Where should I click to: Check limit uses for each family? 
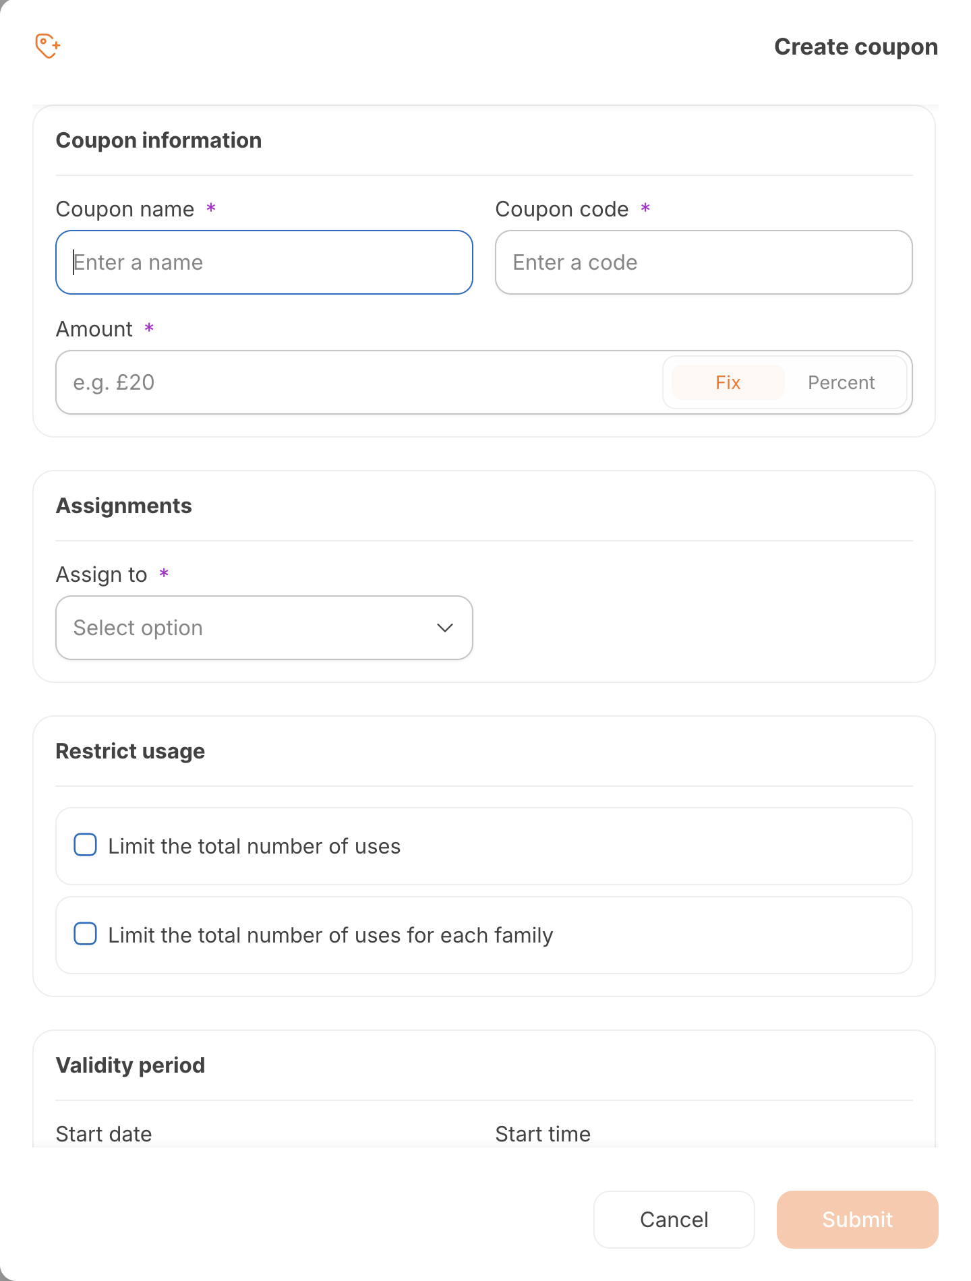coord(86,934)
